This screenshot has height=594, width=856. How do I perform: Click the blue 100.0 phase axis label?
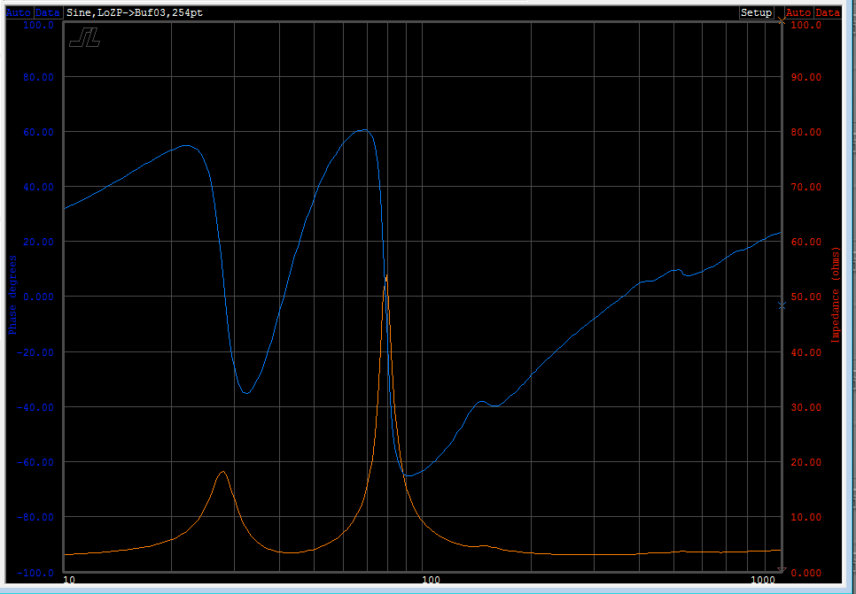coord(40,25)
